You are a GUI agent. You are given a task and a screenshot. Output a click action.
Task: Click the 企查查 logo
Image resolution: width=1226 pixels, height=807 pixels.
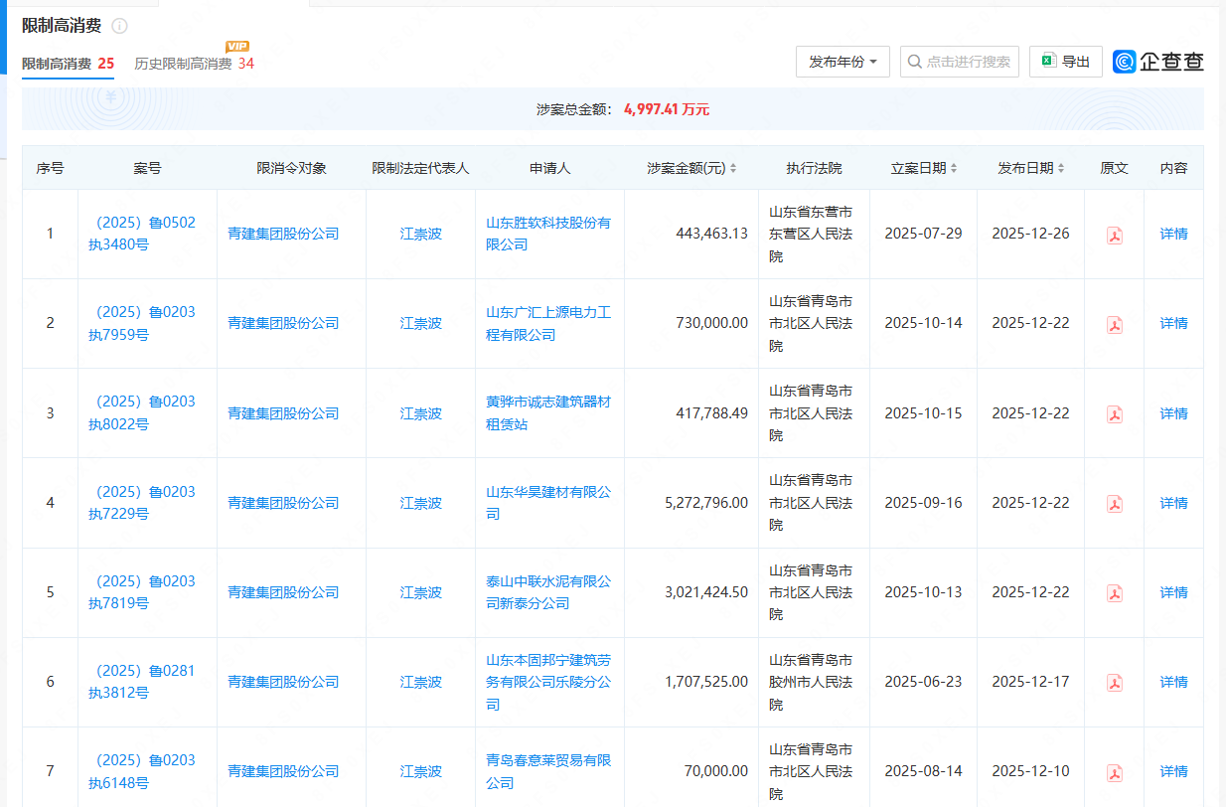tap(1158, 62)
